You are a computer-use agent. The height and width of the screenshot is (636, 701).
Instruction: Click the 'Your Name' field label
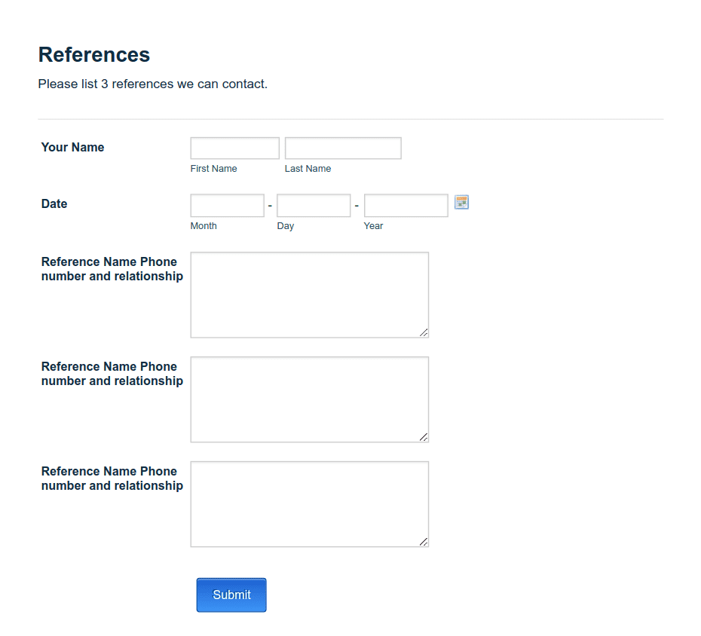click(x=72, y=147)
